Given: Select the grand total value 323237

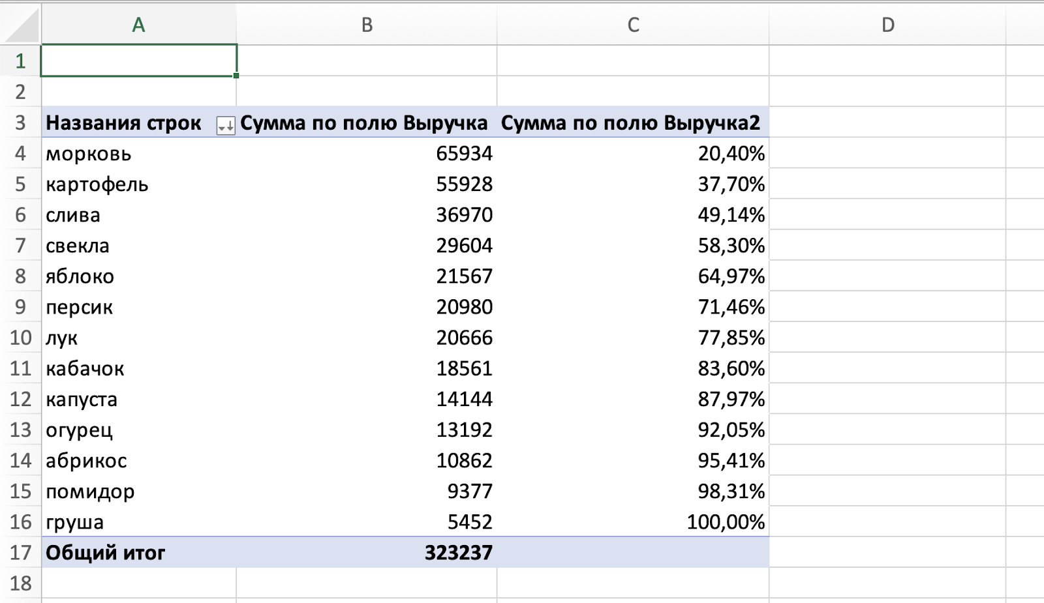Looking at the screenshot, I should pyautogui.click(x=391, y=552).
